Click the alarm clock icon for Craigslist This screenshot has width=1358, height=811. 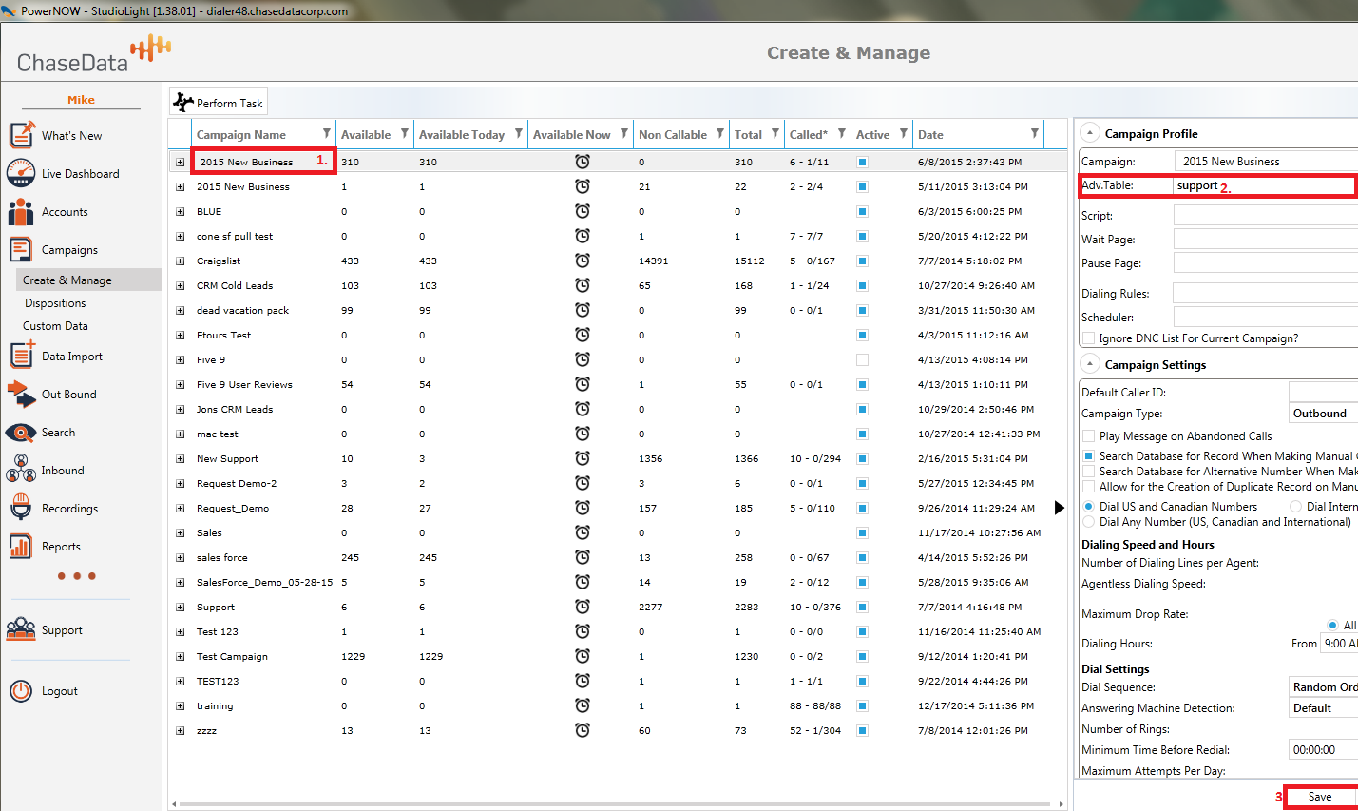pyautogui.click(x=583, y=261)
